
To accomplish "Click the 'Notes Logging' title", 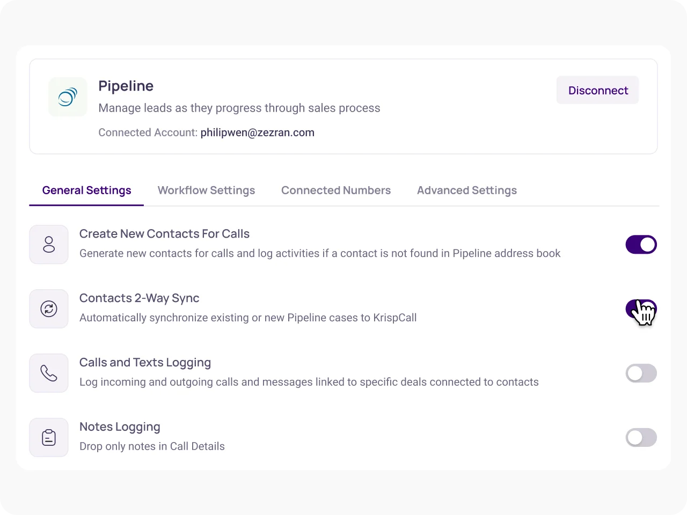I will [120, 427].
